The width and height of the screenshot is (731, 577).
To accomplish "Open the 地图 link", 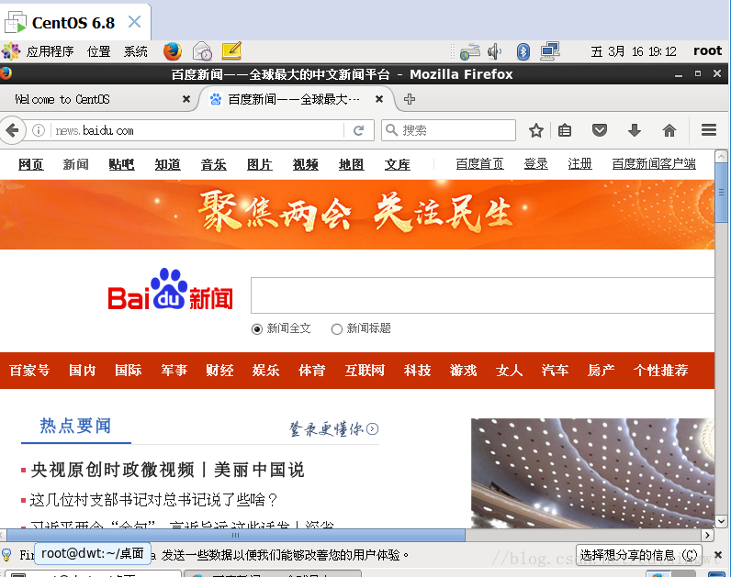I will 351,164.
